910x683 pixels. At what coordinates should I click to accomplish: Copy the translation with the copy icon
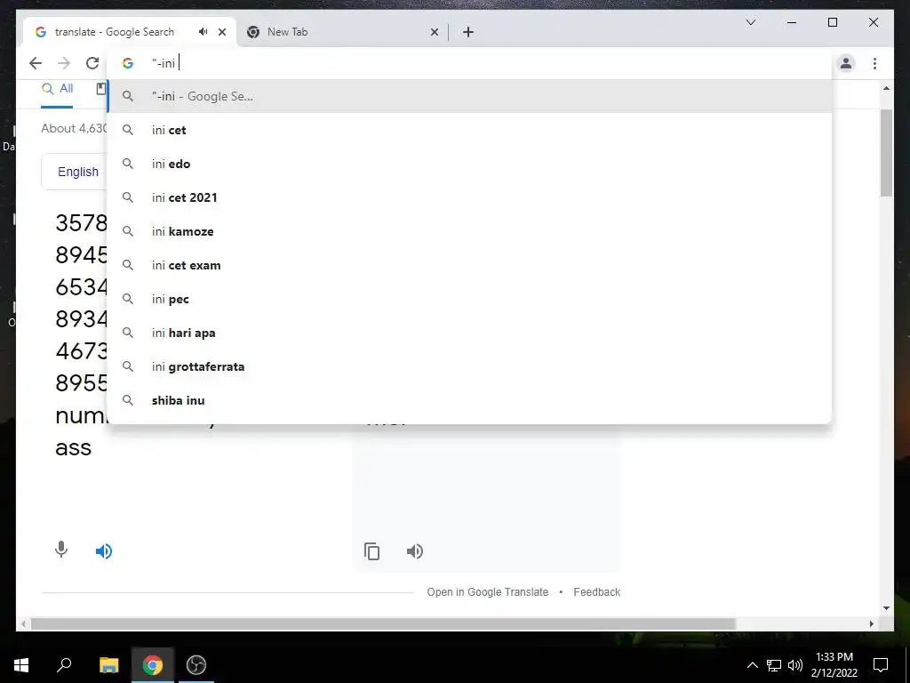[372, 551]
